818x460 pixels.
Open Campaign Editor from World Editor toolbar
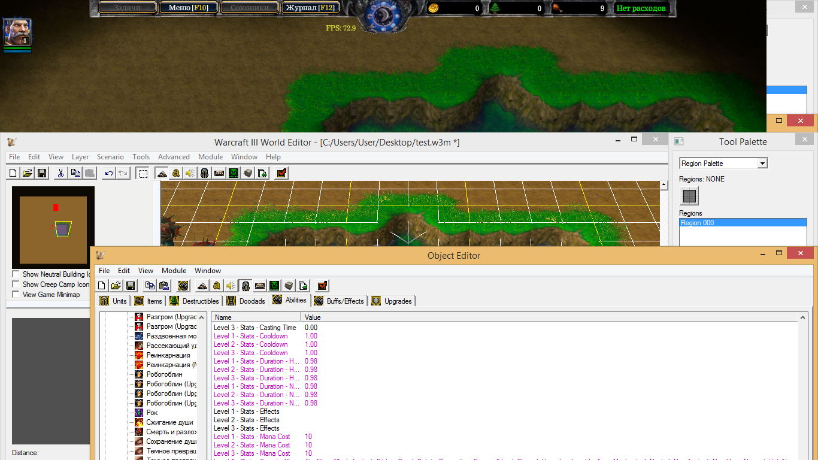pyautogui.click(x=219, y=173)
